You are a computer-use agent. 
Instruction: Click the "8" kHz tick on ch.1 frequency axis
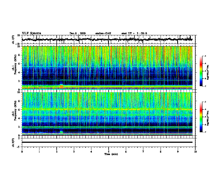(19, 55)
